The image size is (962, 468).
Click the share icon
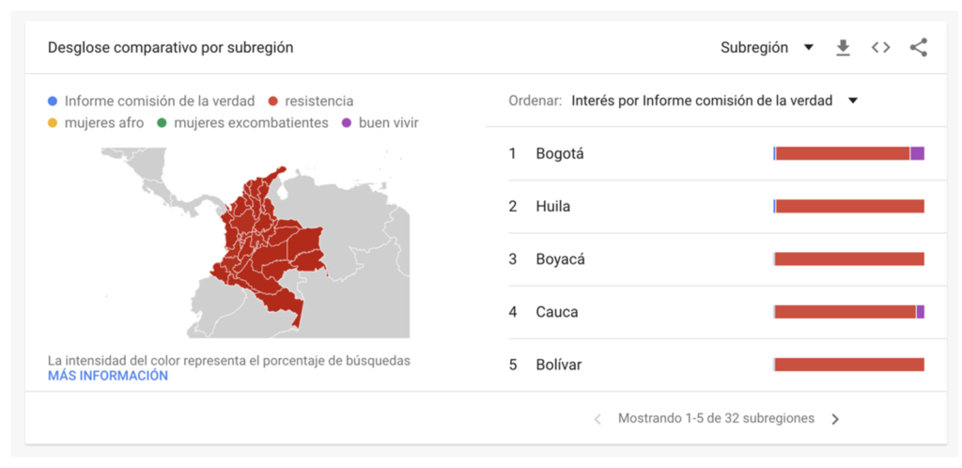919,48
